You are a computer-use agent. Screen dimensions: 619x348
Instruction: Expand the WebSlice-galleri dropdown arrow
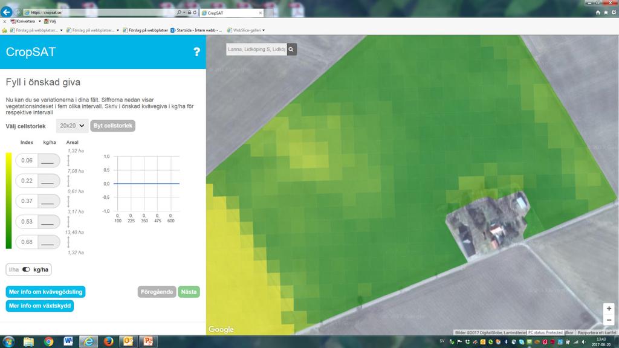pyautogui.click(x=264, y=30)
